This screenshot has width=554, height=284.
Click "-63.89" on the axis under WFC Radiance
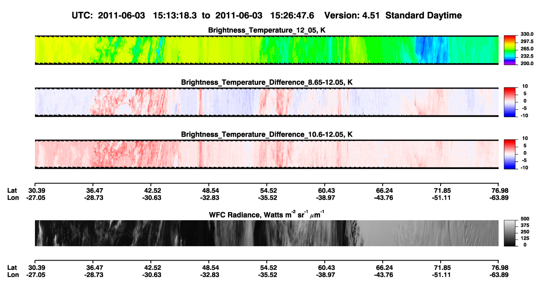pos(499,275)
